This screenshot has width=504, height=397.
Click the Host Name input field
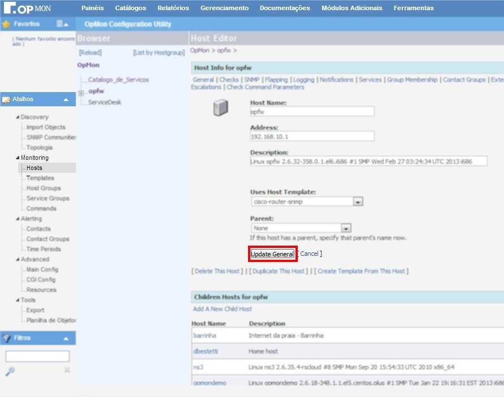pyautogui.click(x=312, y=112)
